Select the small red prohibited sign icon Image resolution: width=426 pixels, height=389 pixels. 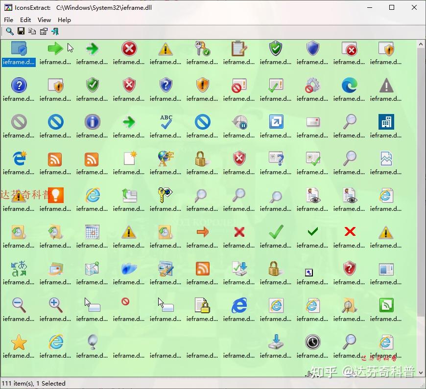pos(125,301)
